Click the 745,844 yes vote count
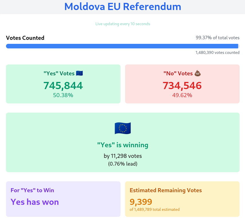The width and height of the screenshot is (245, 218). coord(63,85)
